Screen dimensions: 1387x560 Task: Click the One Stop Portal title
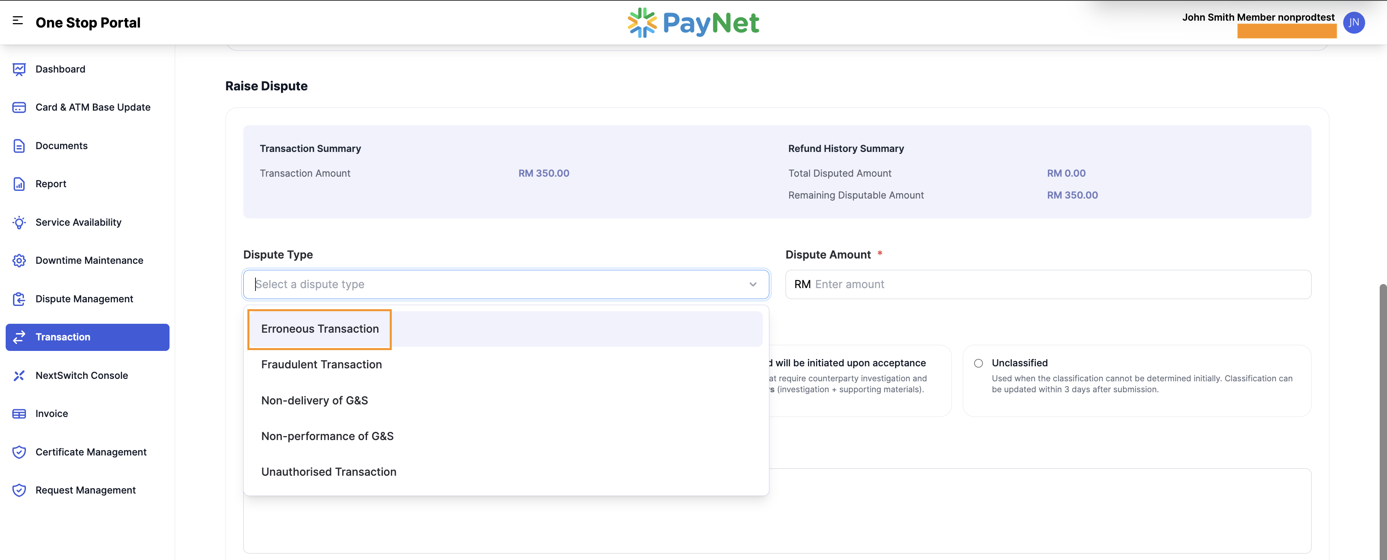88,23
